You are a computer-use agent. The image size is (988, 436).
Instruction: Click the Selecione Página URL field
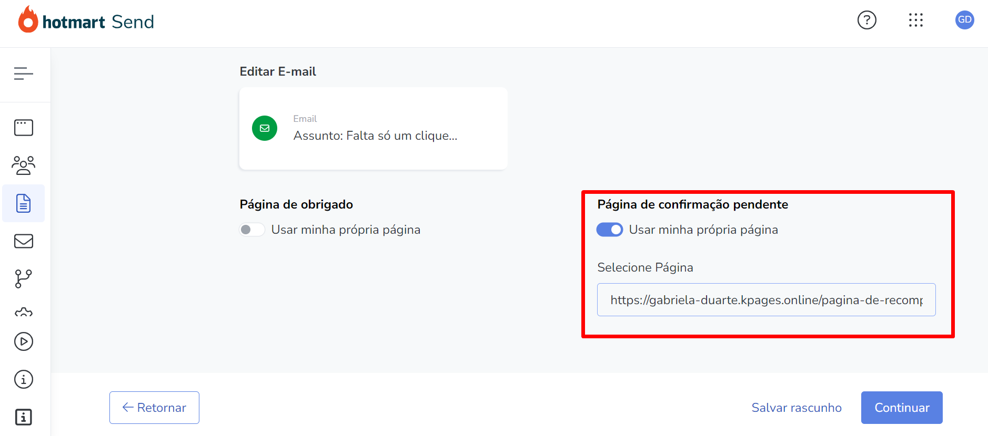point(767,300)
